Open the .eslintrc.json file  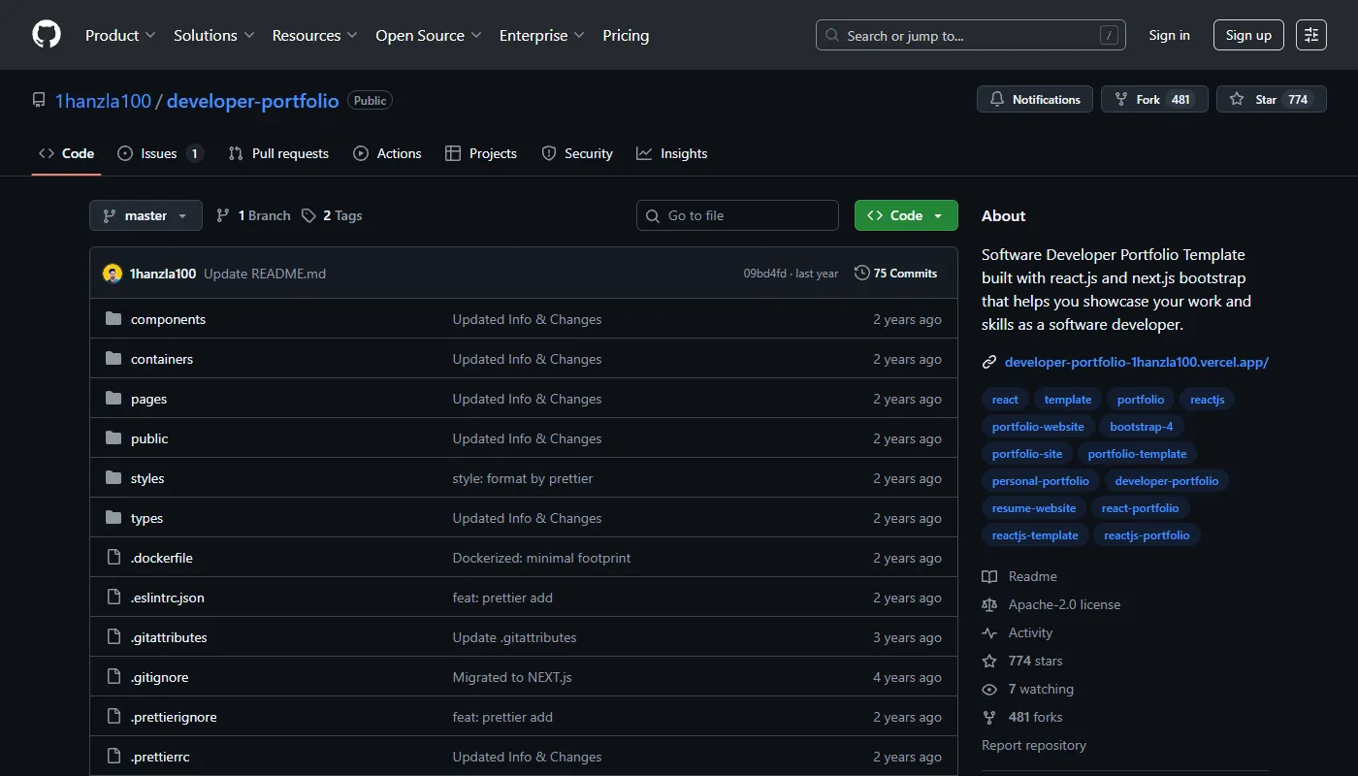pyautogui.click(x=168, y=598)
